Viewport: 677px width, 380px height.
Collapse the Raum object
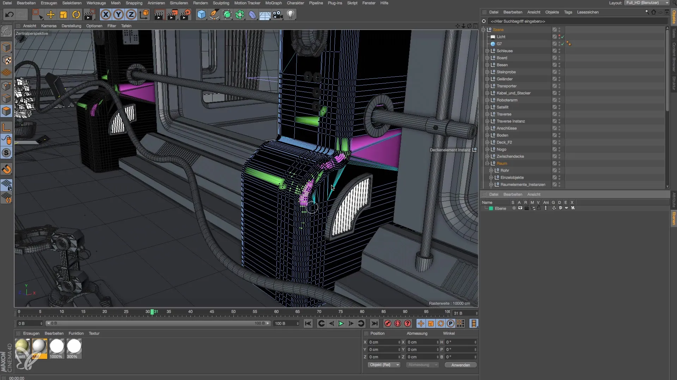[x=487, y=164]
